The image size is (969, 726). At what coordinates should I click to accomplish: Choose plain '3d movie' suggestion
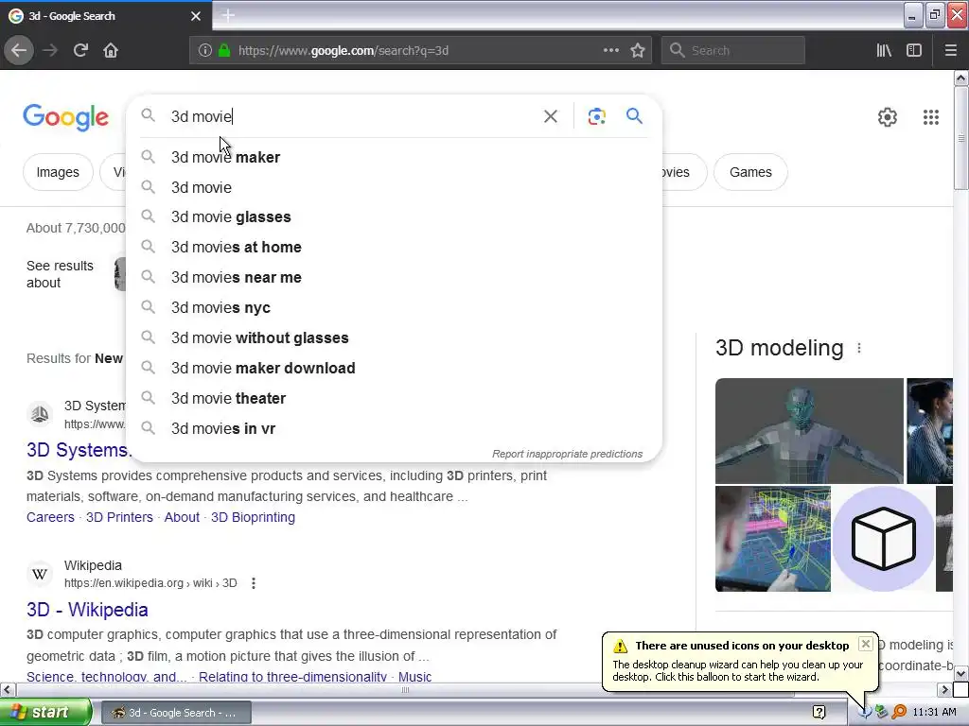pyautogui.click(x=394, y=187)
